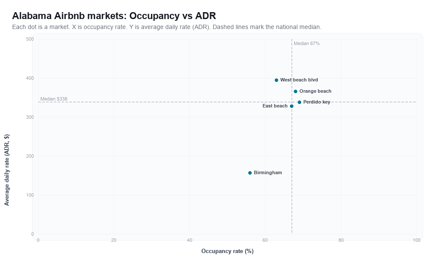434x260 pixels.
Task: Click the 60 tick on the occupancy axis
Action: (265, 240)
